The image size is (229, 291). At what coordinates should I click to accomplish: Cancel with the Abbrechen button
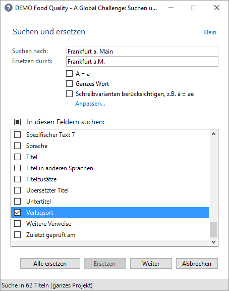click(x=197, y=264)
